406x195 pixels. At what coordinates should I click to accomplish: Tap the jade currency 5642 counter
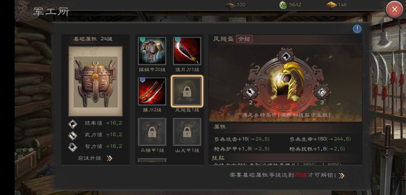click(291, 4)
